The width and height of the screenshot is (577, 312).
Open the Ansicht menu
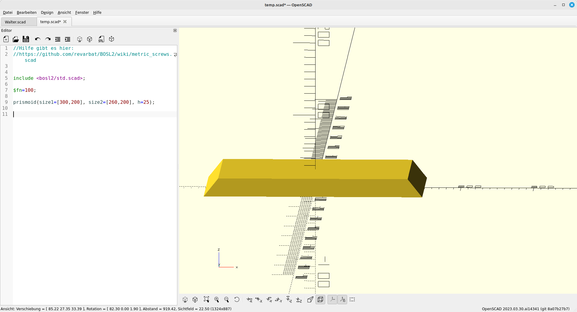point(64,12)
